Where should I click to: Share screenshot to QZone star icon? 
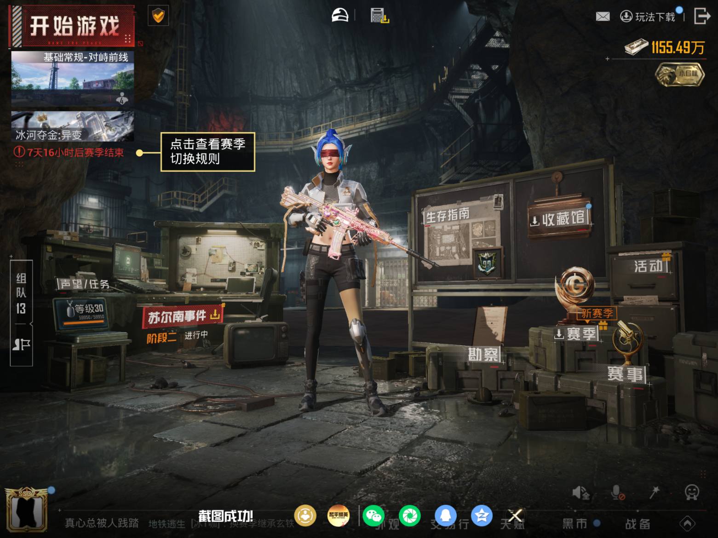[x=482, y=516]
